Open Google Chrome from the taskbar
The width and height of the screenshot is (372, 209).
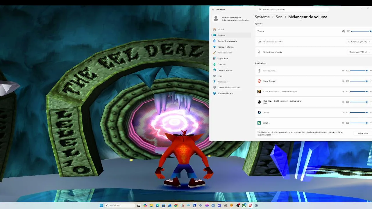tap(176, 206)
